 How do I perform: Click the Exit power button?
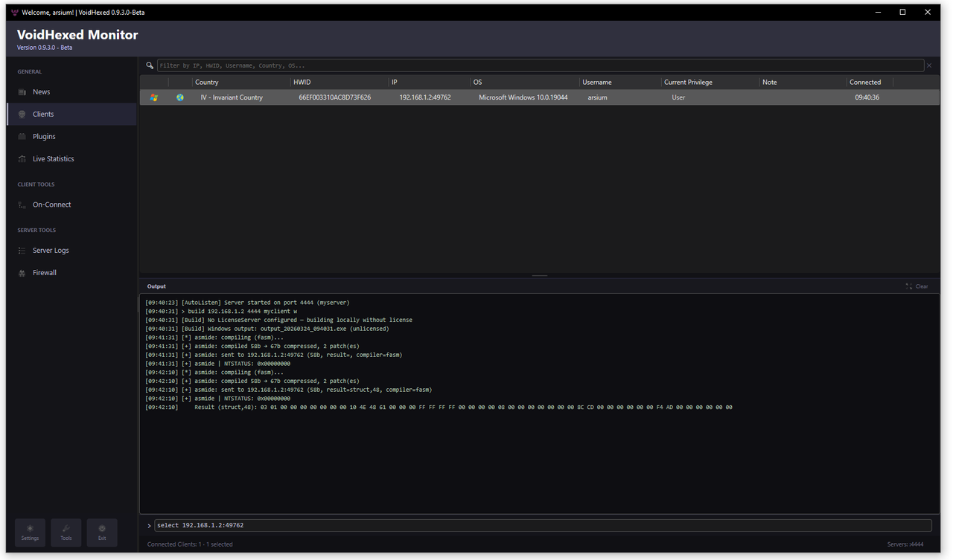[x=102, y=532]
